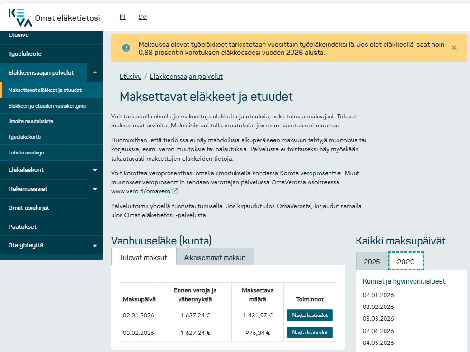This screenshot has width=470, height=352.
Task: Switch language to SV
Action: pyautogui.click(x=142, y=17)
